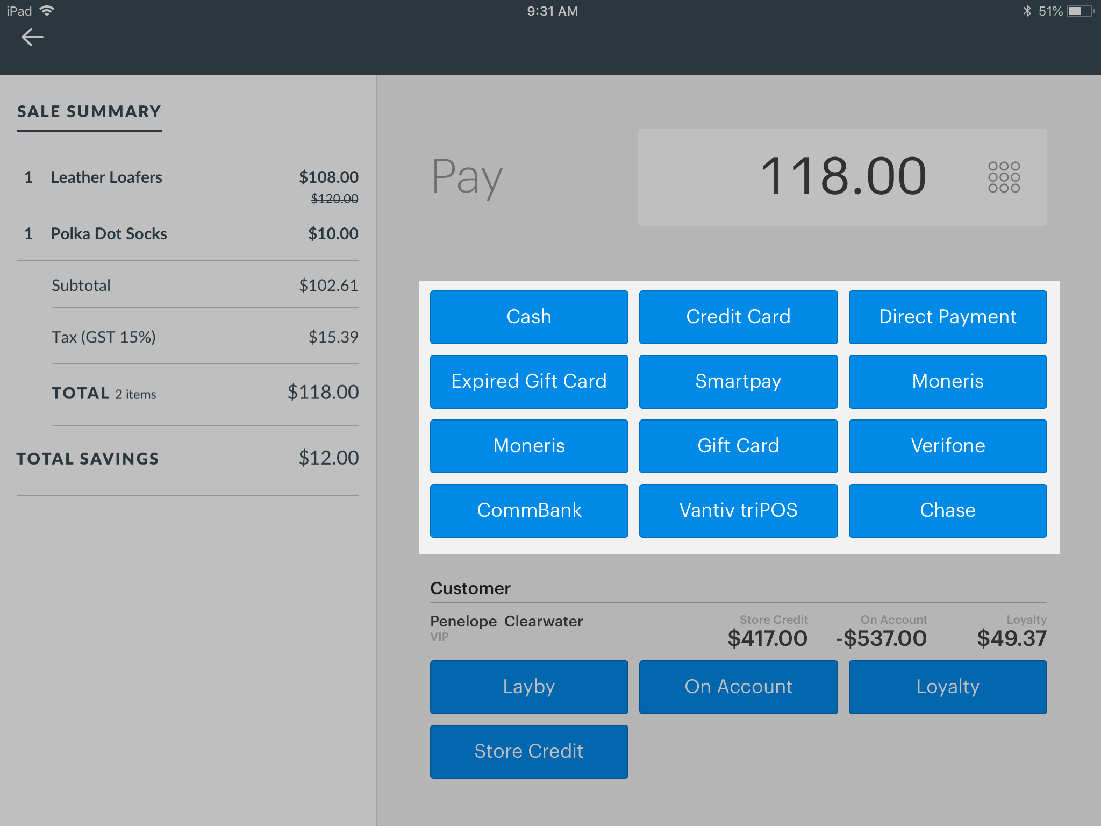Viewport: 1101px width, 826px height.
Task: Open the numeric keypad grid icon
Action: click(1003, 177)
